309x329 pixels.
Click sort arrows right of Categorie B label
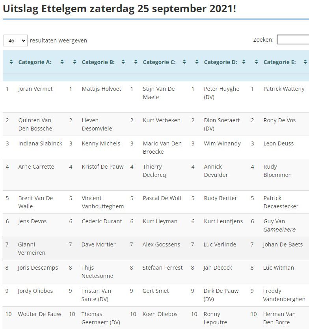(123, 62)
